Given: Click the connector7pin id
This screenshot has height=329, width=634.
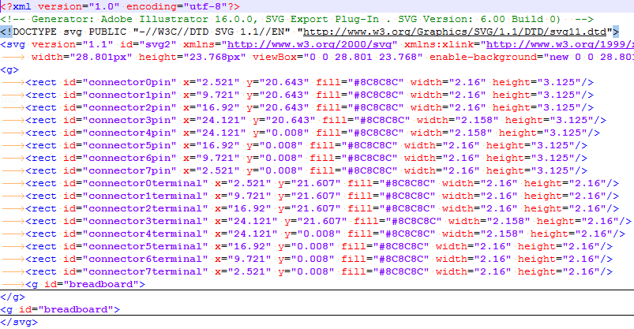Looking at the screenshot, I should tap(120, 171).
